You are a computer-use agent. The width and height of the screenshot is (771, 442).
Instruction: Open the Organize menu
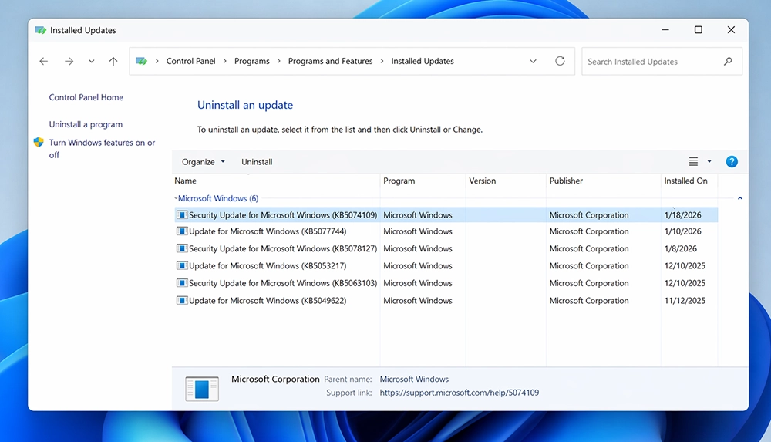203,162
